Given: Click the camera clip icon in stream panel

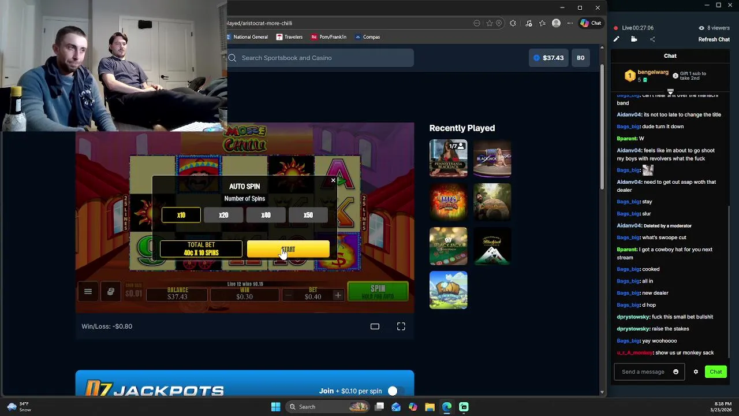Looking at the screenshot, I should tap(634, 39).
